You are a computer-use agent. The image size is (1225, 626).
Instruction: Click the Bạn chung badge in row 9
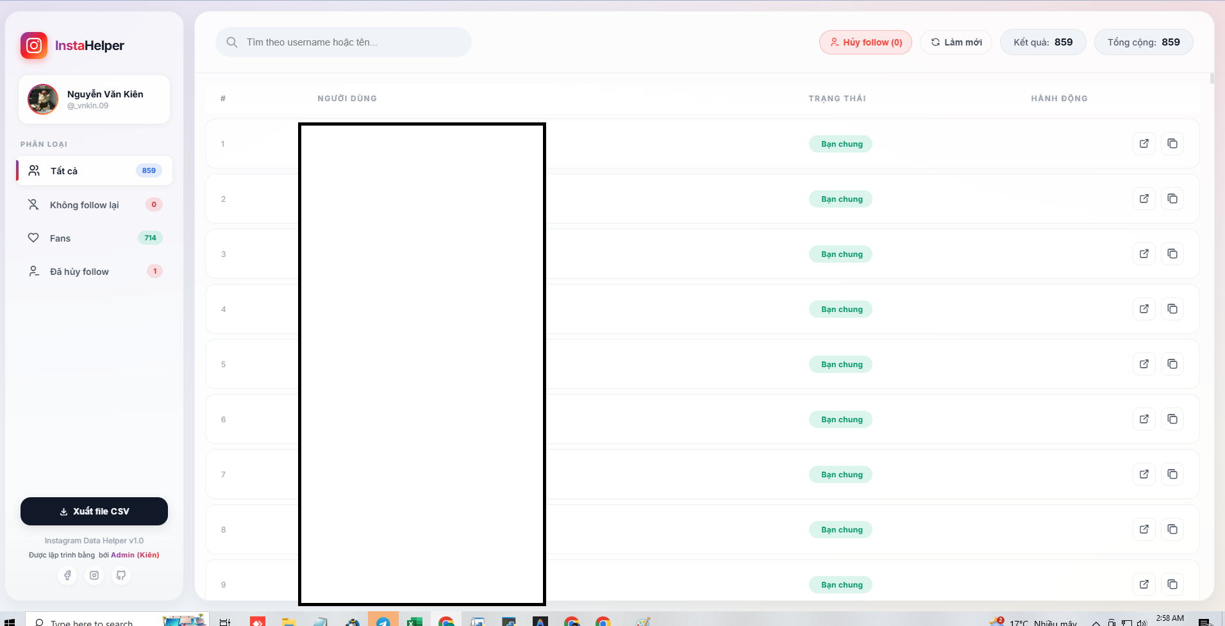coord(841,585)
